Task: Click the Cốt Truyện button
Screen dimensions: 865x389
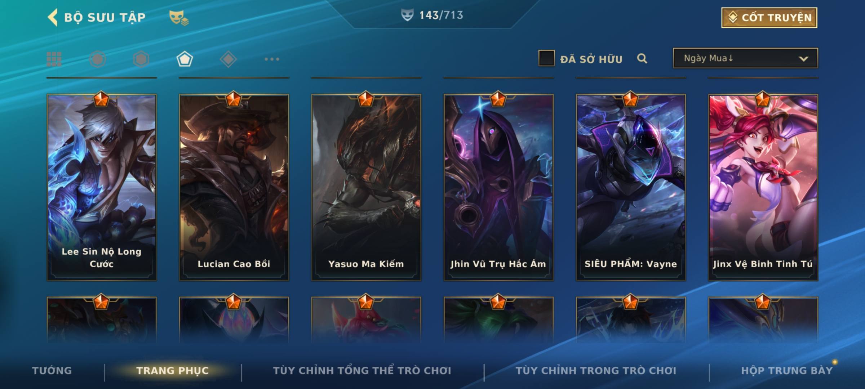Action: [x=769, y=18]
